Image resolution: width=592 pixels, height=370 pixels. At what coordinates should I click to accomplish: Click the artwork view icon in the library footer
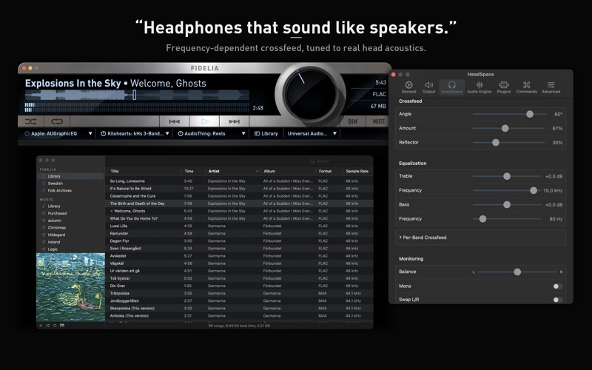pos(62,326)
